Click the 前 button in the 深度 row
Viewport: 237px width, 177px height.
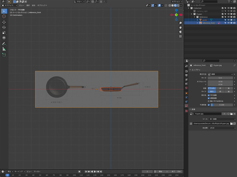(x=220, y=88)
